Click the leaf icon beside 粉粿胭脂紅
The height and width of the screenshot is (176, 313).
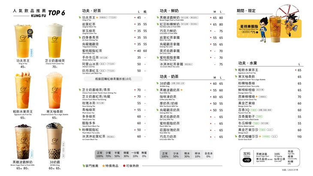pos(80,130)
